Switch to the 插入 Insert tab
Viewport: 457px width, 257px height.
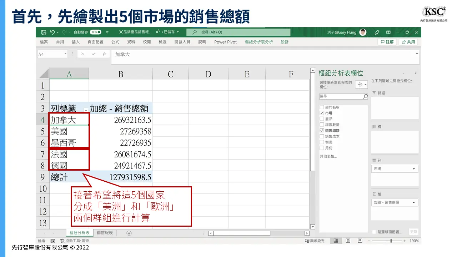tap(76, 42)
